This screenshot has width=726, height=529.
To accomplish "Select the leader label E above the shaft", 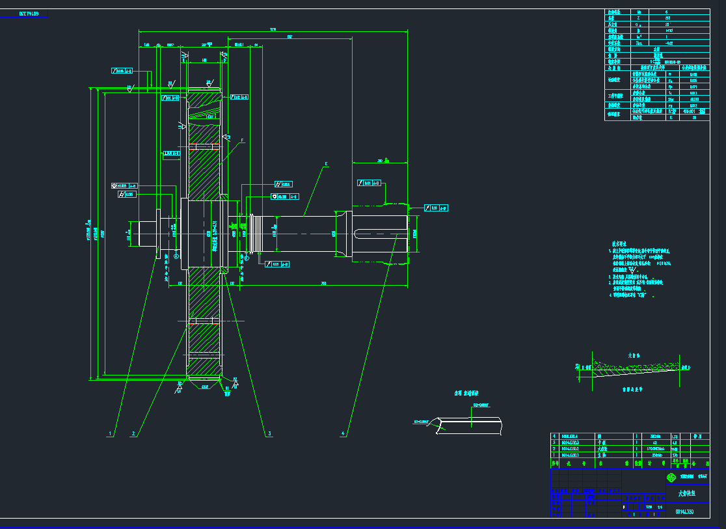I will point(325,164).
